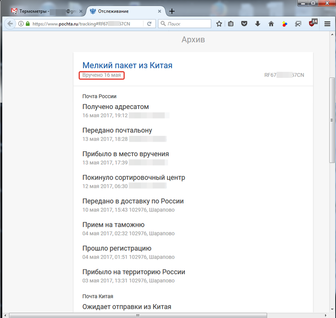Reload the page with the refresh icon
Image resolution: width=336 pixels, height=318 pixels.
click(x=149, y=24)
